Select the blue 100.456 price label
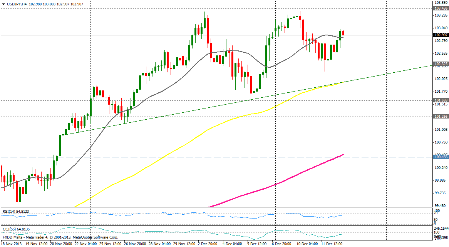The height and width of the screenshot is (247, 449). pos(440,157)
